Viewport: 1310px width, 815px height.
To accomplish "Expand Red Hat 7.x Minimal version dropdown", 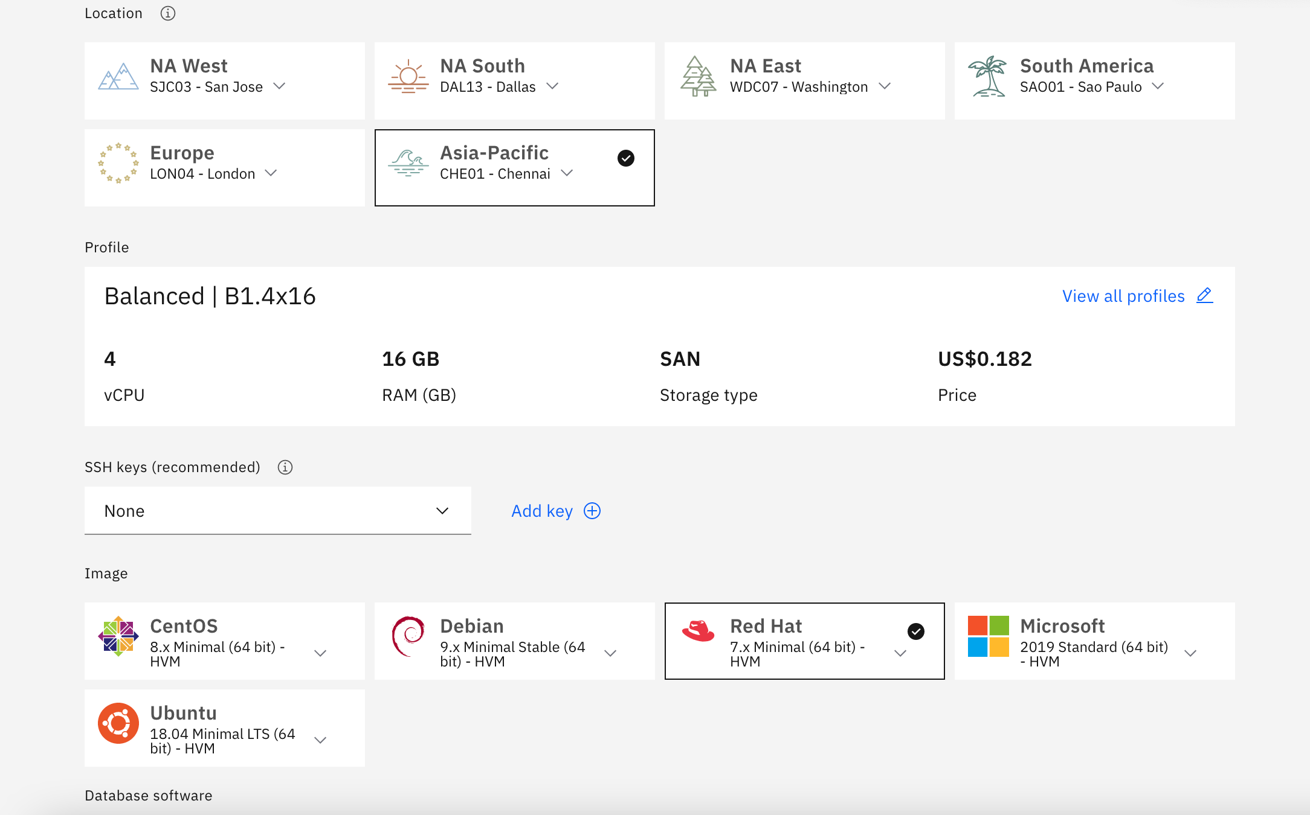I will 900,654.
